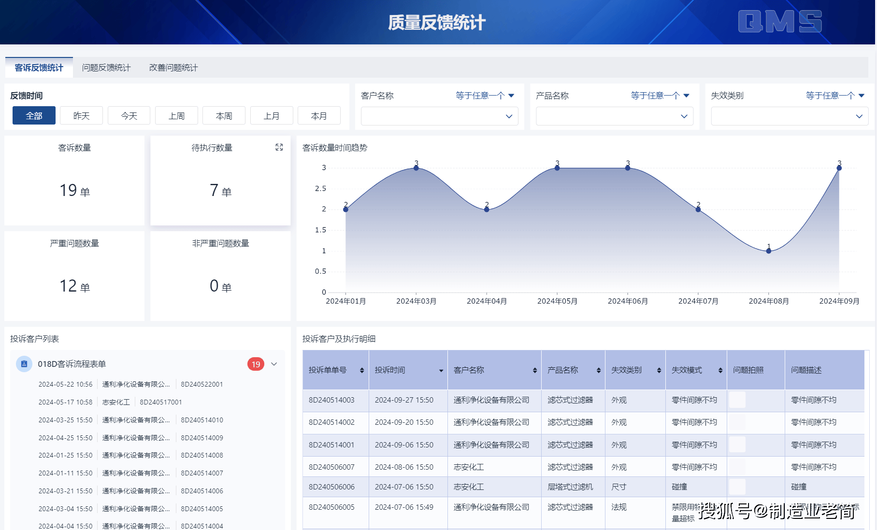Click the QMS logo in the header
Image resolution: width=877 pixels, height=530 pixels.
(x=780, y=22)
